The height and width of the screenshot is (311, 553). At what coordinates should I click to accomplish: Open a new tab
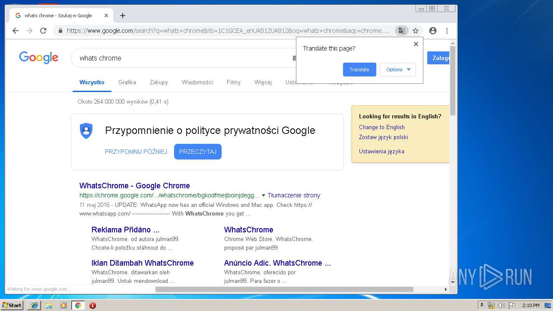[123, 16]
